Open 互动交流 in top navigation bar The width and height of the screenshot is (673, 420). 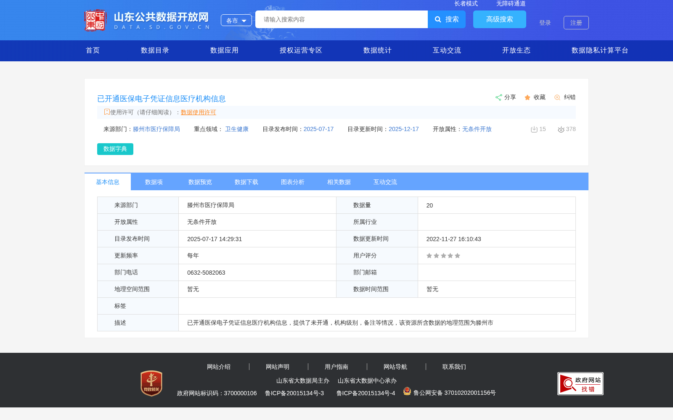click(x=447, y=50)
